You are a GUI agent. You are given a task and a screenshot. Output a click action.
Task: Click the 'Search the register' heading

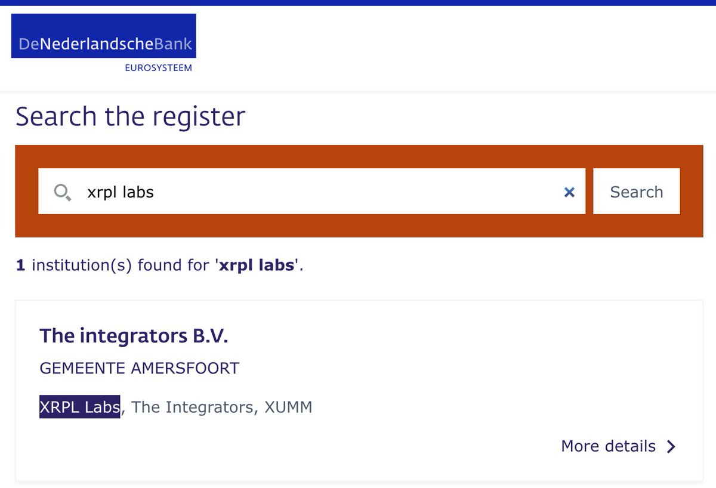point(130,116)
